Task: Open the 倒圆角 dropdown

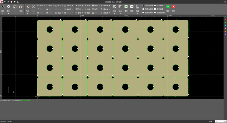Action: [x=110, y=5]
